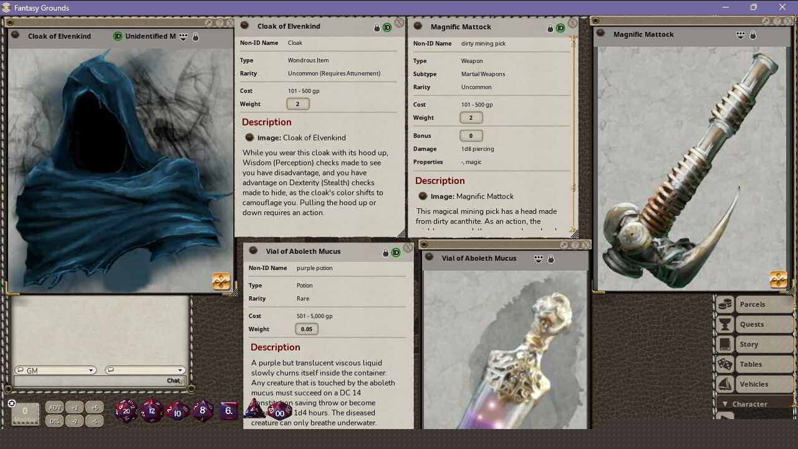Click the ADV roll button
Screen dimensions: 798x449
click(55, 408)
